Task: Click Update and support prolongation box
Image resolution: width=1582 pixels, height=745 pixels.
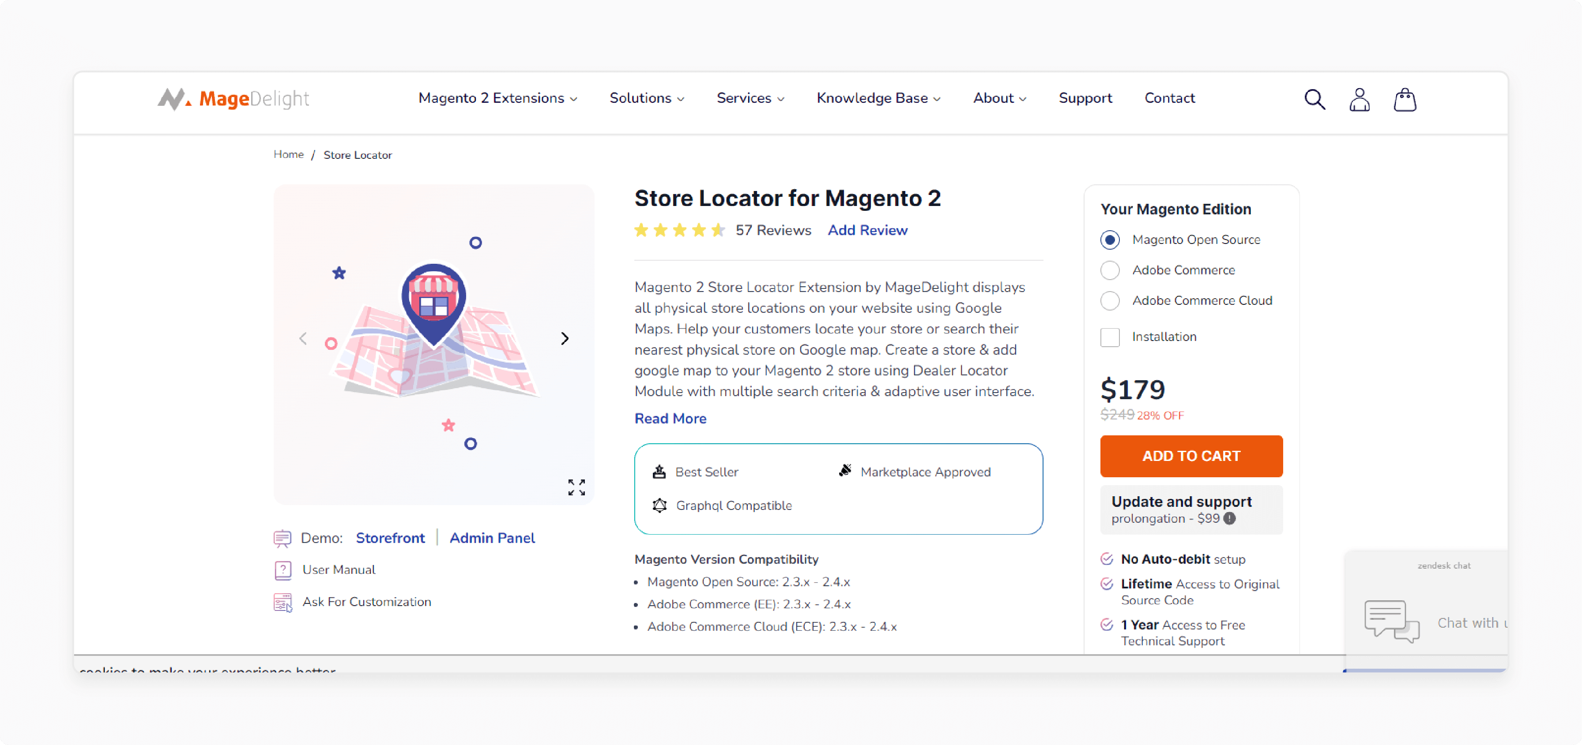Action: (1191, 509)
